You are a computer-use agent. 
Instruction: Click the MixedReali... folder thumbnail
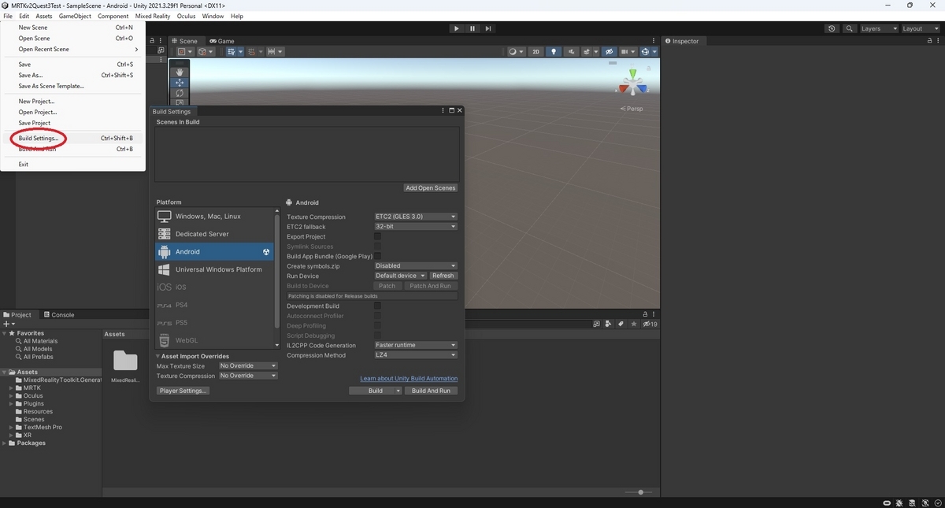click(125, 361)
